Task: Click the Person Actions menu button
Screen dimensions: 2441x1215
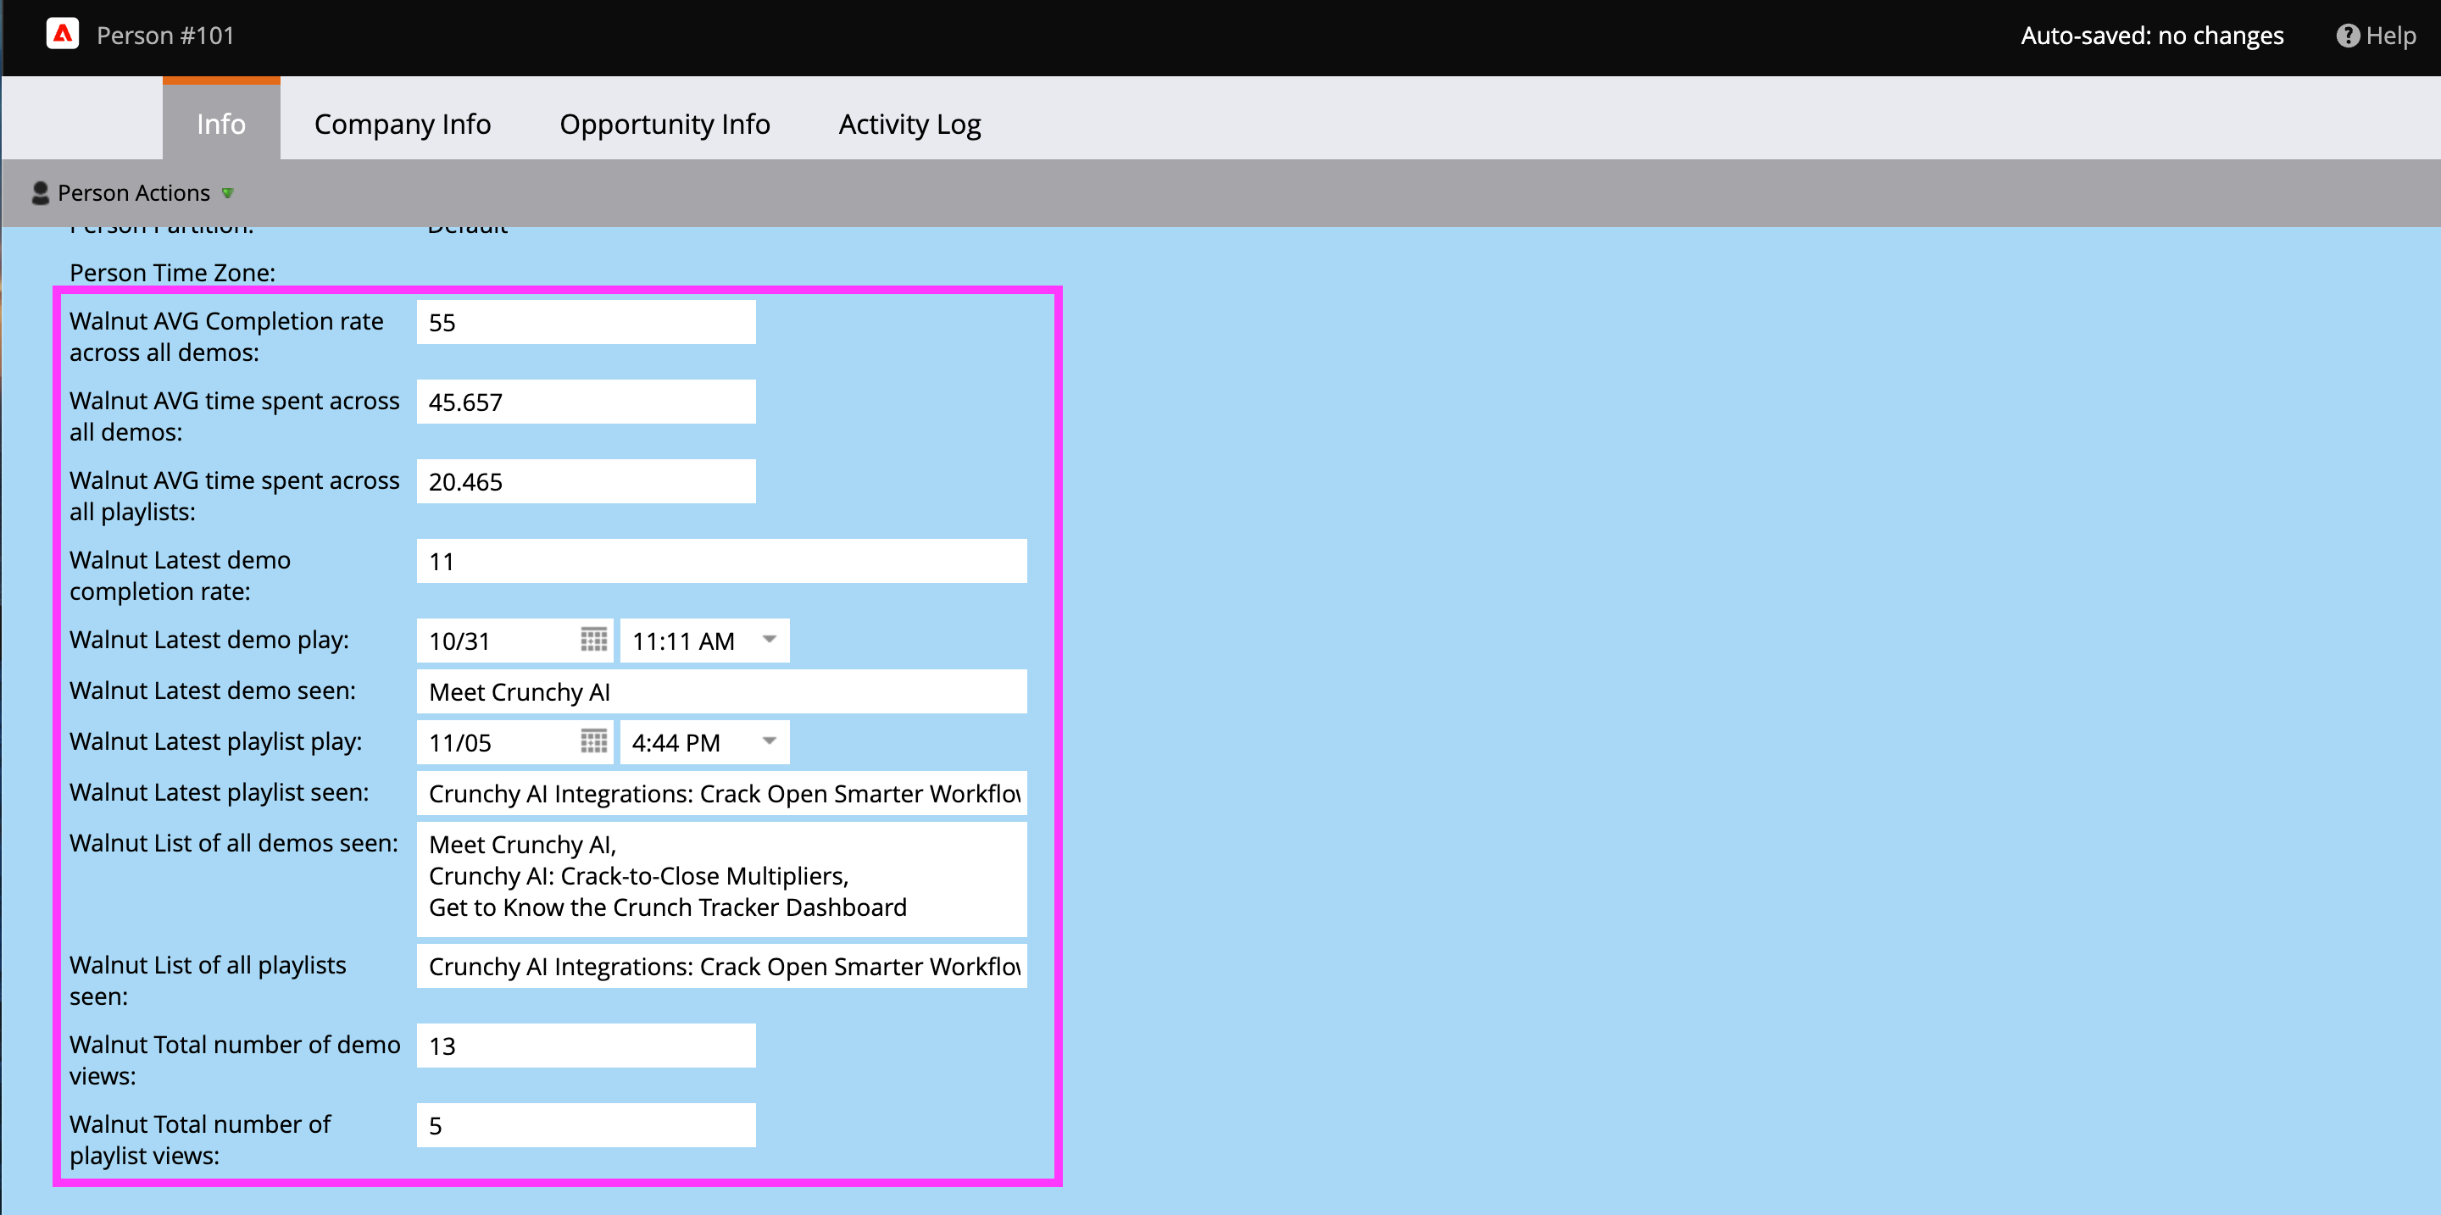Action: [134, 193]
